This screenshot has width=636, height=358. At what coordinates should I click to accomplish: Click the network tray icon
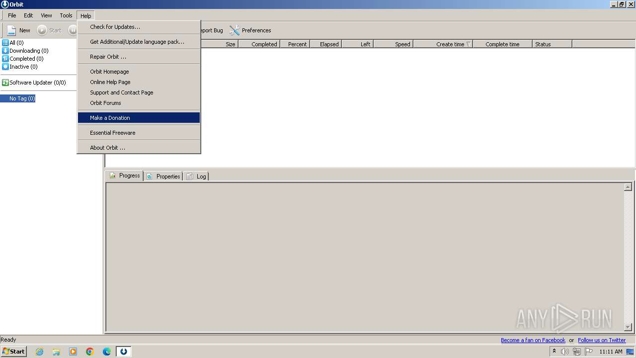click(x=577, y=352)
